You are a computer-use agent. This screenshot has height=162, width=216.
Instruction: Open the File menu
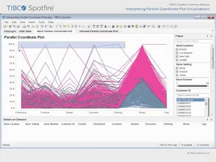(6, 22)
